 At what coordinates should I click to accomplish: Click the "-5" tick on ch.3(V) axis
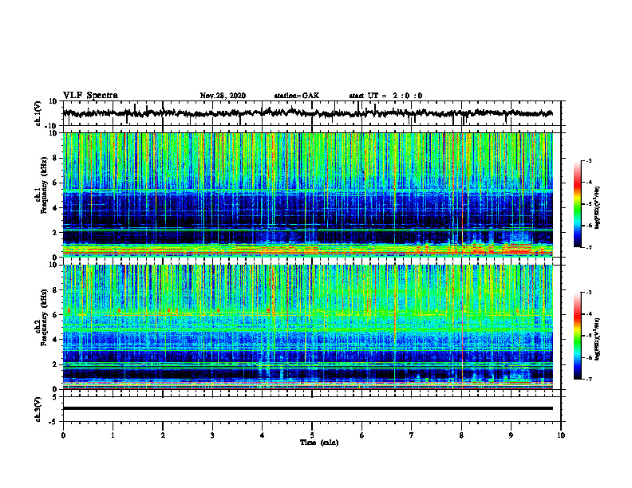(x=54, y=422)
